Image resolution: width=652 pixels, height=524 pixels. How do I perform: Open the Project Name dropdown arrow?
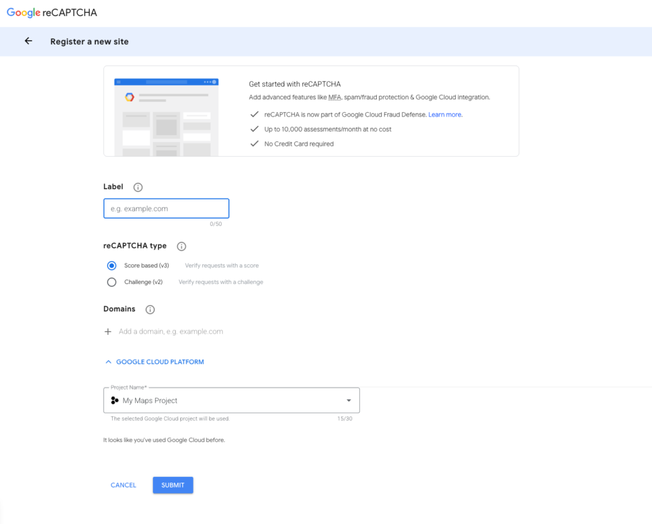click(349, 400)
